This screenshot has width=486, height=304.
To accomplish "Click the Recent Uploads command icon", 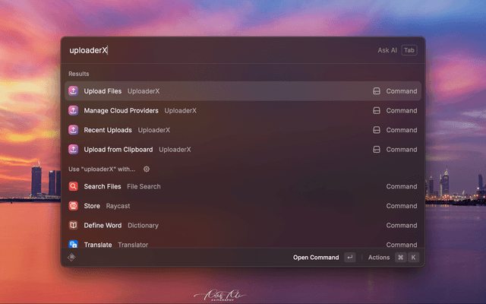I will [73, 130].
